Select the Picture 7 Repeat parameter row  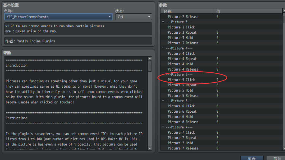click(221, 138)
